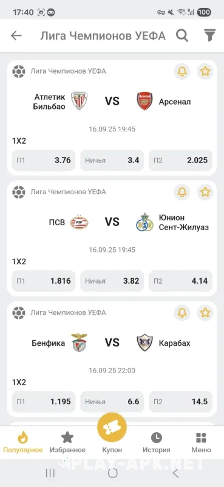
Task: Open the Арсенал club logo
Action: point(144,101)
